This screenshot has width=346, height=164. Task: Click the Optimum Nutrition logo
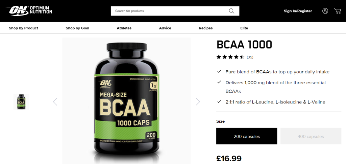point(29,10)
